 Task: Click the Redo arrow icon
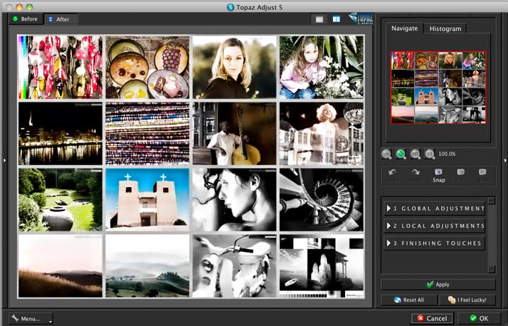pos(416,172)
